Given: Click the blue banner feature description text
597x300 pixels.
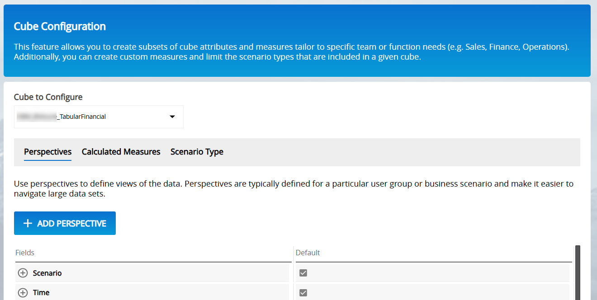Looking at the screenshot, I should point(289,52).
